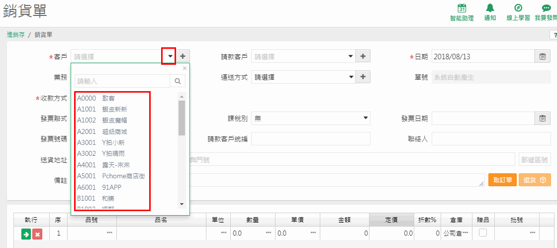557x248 pixels.
Task: Click the 品名 column header
Action: 161,220
